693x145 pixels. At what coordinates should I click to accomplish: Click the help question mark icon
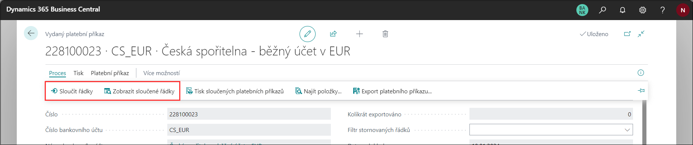(x=662, y=10)
